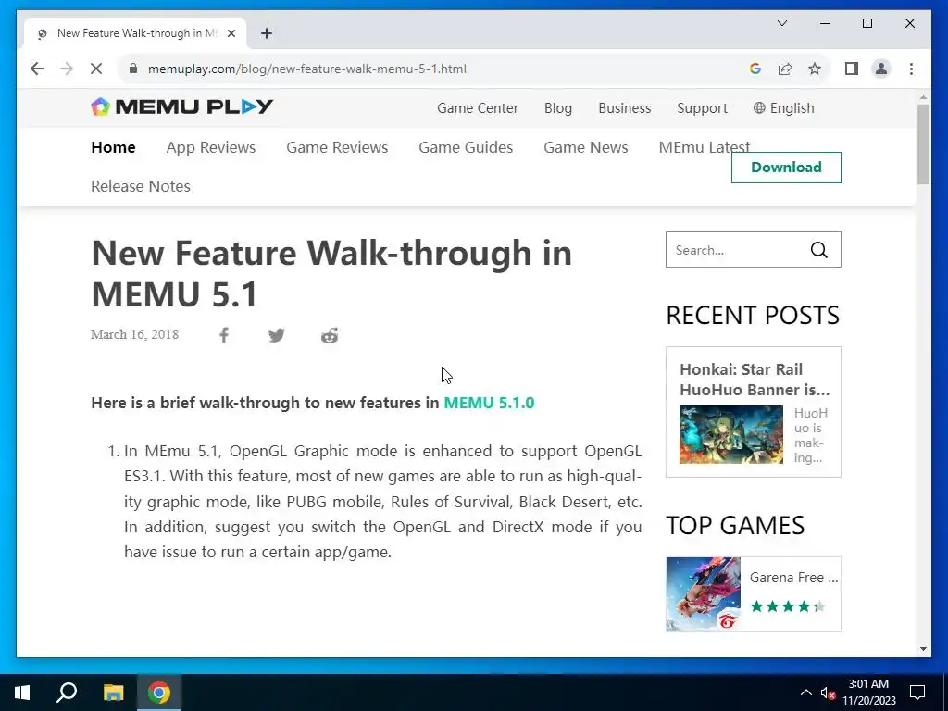Click the Download button
The image size is (948, 711).
click(x=786, y=168)
